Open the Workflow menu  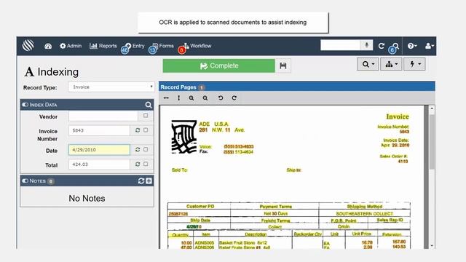[x=197, y=46]
